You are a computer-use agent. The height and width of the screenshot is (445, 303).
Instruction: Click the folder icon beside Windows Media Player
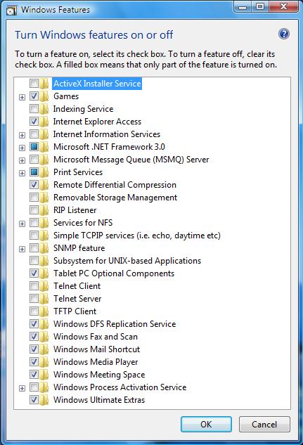tap(44, 362)
